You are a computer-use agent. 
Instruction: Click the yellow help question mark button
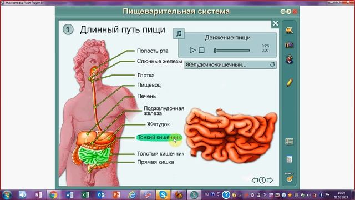point(288,11)
